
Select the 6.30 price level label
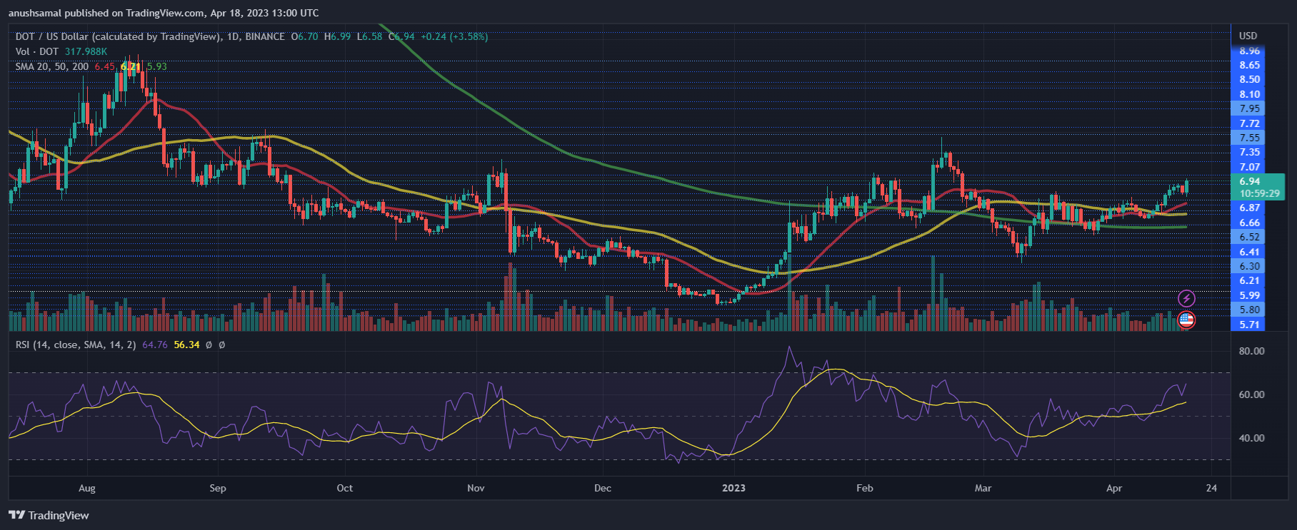pos(1249,266)
